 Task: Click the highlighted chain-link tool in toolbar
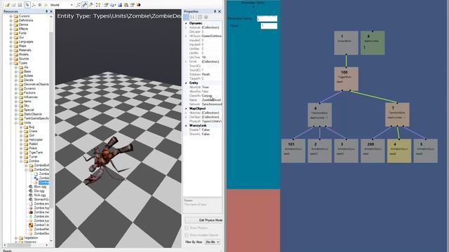[x=84, y=5]
